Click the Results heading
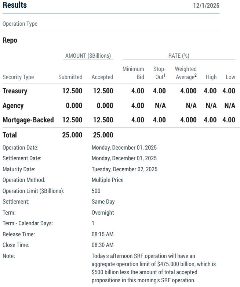 coord(15,5)
